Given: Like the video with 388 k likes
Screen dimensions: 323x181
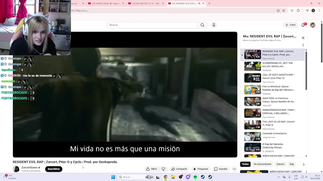Looking at the screenshot, I should [151, 169].
